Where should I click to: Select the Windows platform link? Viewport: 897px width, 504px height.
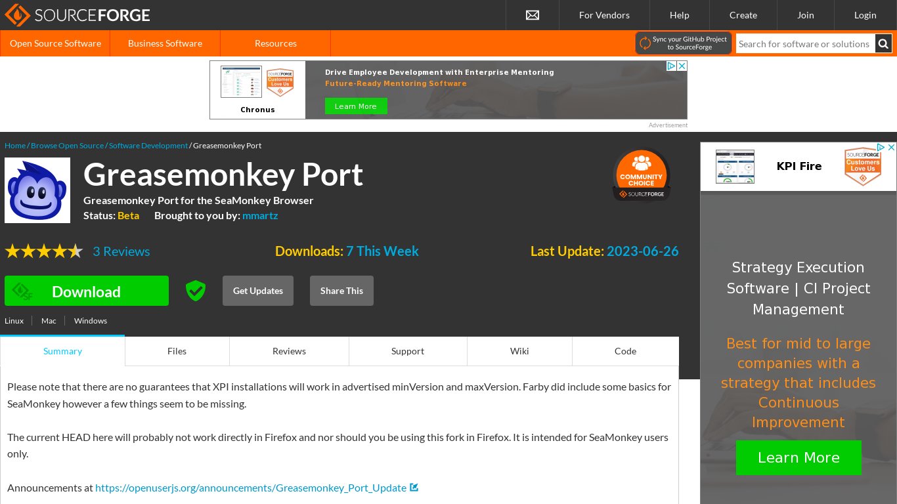[91, 321]
